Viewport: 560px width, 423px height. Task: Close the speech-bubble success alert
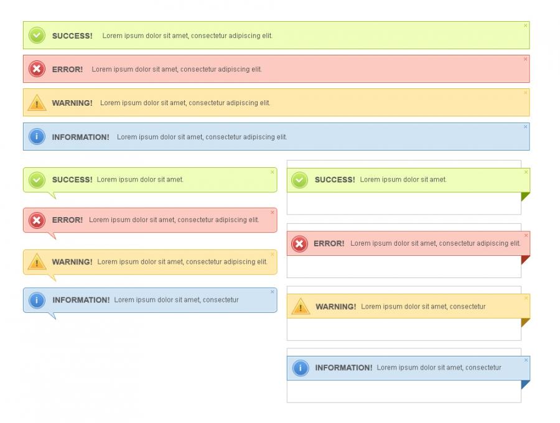pyautogui.click(x=272, y=172)
